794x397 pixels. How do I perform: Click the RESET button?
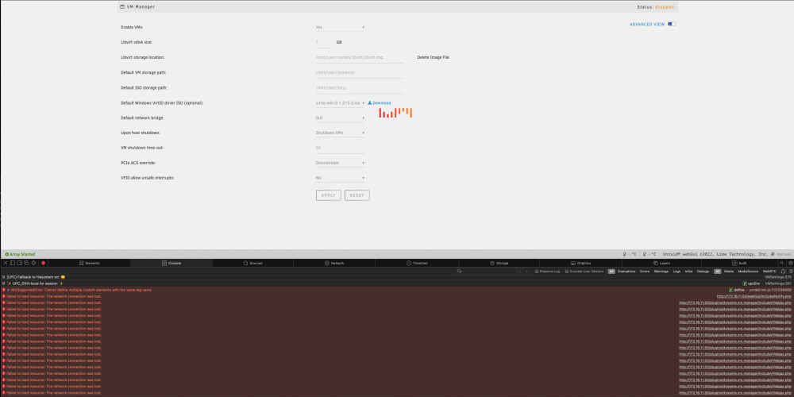[357, 195]
